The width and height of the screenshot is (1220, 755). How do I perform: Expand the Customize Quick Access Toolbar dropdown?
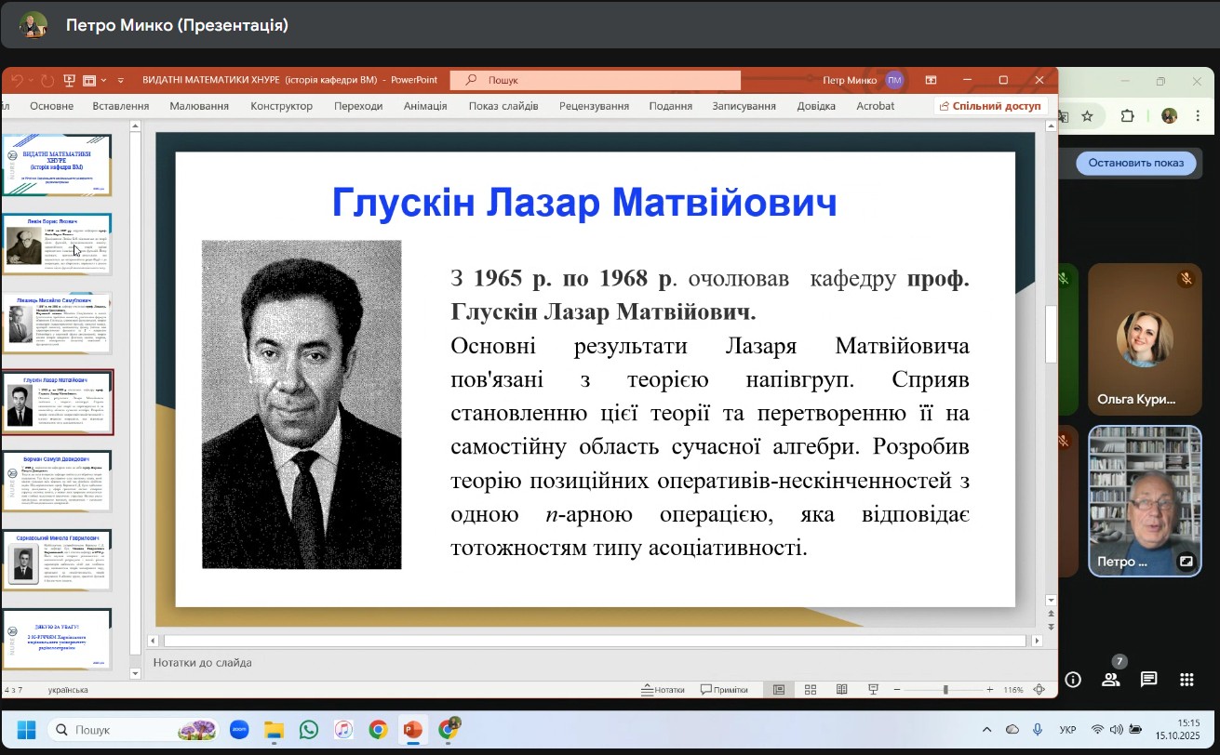pyautogui.click(x=119, y=81)
